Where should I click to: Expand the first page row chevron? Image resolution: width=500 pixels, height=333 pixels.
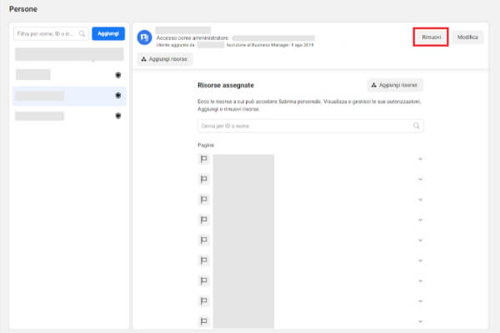tap(419, 158)
